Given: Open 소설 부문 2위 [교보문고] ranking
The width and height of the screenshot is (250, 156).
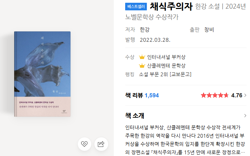Looking at the screenshot, I should pyautogui.click(x=165, y=74).
